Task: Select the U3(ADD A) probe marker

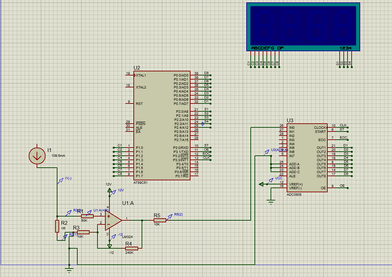Action: tap(266, 152)
